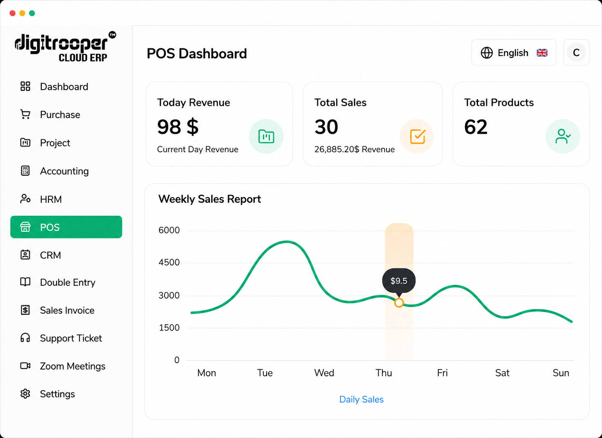Click the orange Thursday data point marker
Image resolution: width=602 pixels, height=438 pixels.
(x=399, y=303)
